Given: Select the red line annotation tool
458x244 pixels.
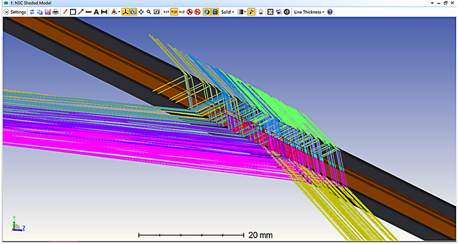Looking at the screenshot, I should [65, 11].
